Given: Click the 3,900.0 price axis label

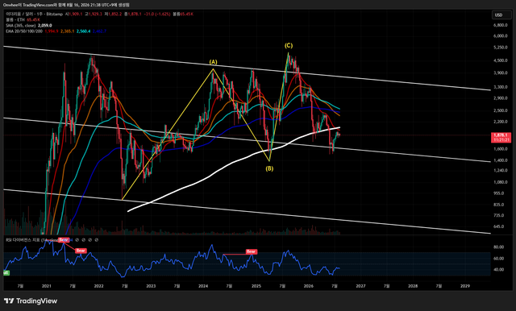Looking at the screenshot, I should pyautogui.click(x=500, y=73).
